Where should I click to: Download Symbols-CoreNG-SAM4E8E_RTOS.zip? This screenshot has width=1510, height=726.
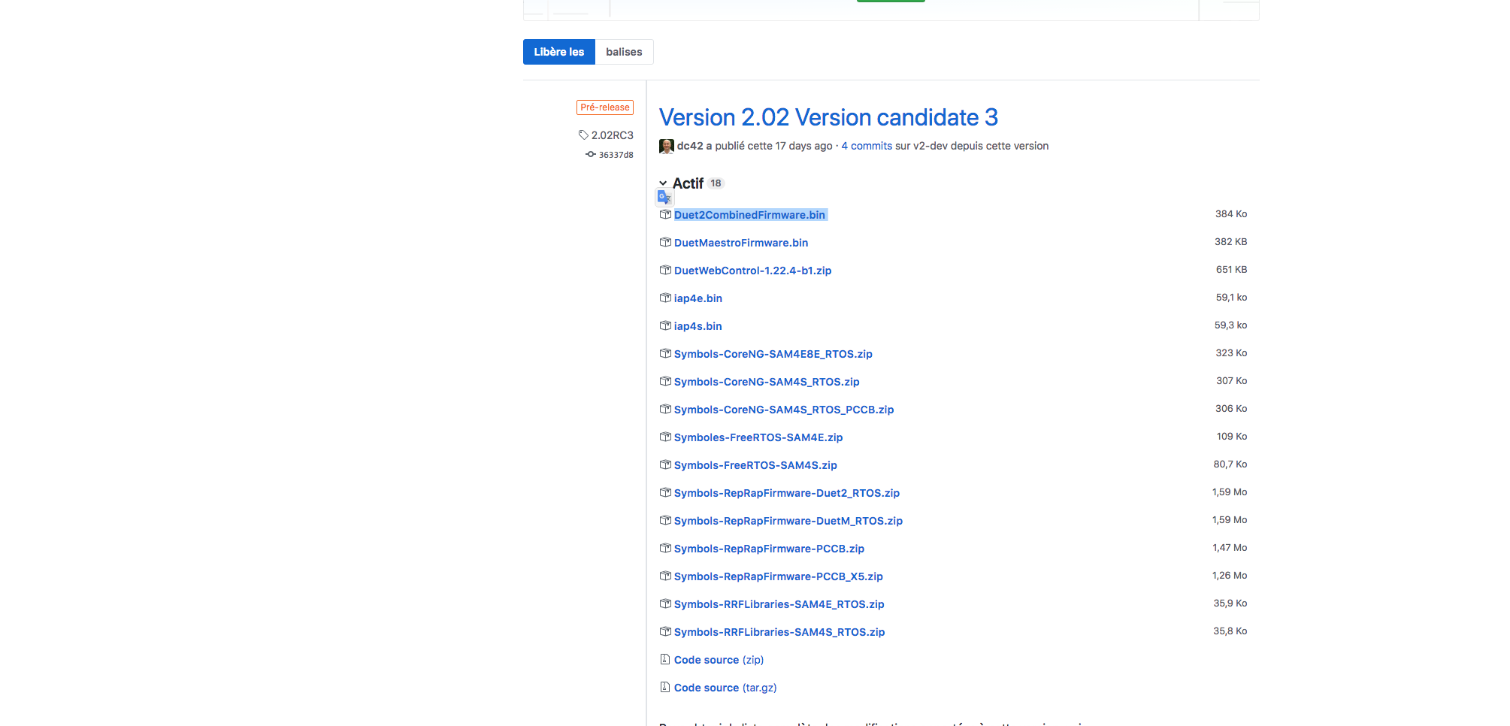point(773,354)
